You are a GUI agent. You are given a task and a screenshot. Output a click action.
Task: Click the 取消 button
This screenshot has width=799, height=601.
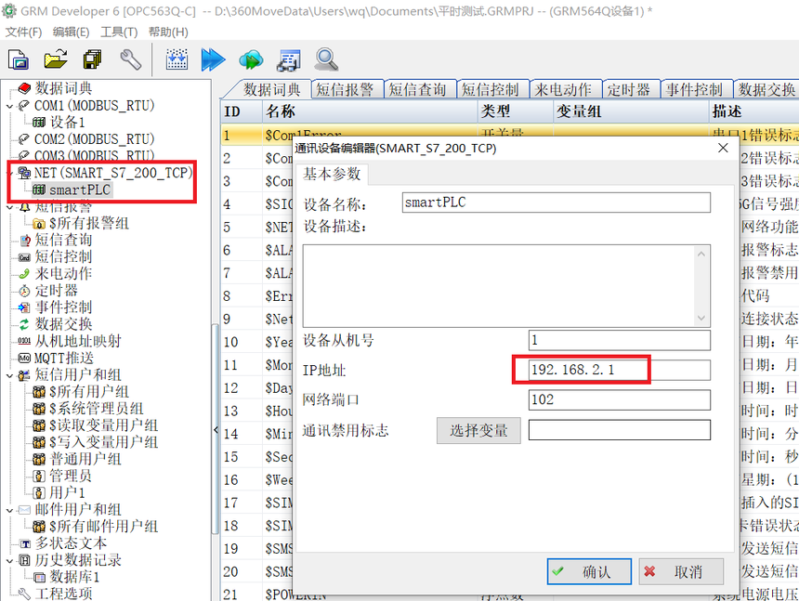681,571
